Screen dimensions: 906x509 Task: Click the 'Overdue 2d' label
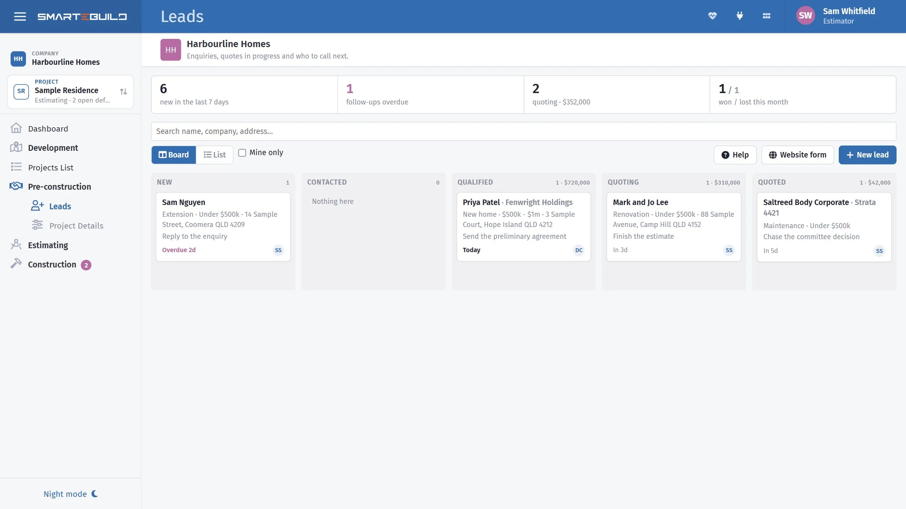click(x=179, y=250)
